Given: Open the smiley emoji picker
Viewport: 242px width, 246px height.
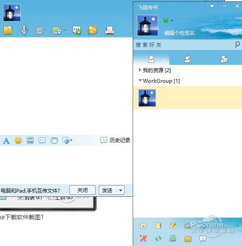Looking at the screenshot, I should point(18,140).
